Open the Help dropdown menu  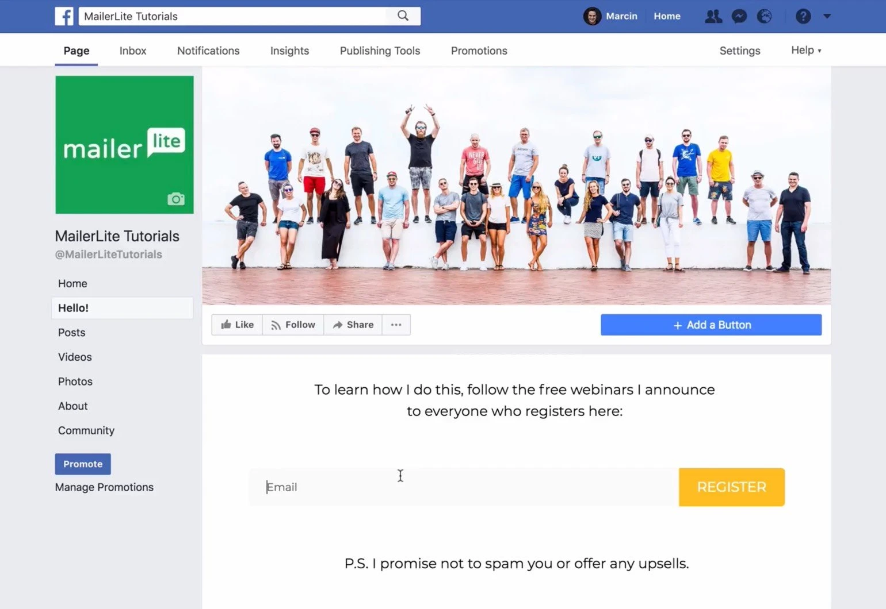click(x=806, y=50)
